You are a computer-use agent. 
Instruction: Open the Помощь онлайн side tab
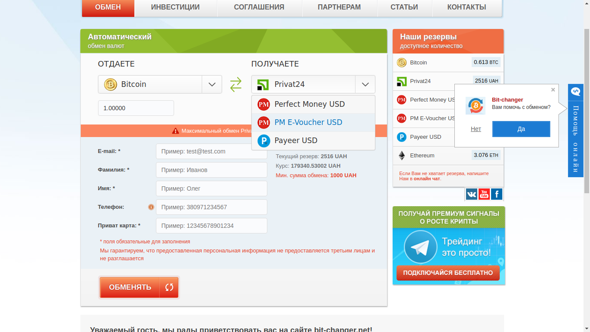[x=576, y=131]
